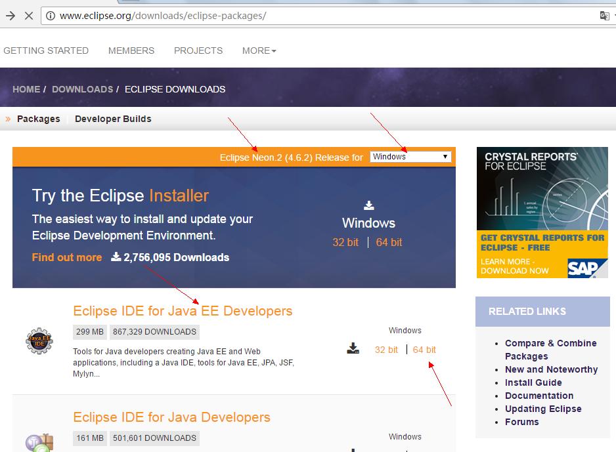Click the 501,601 DOWNLOADS label

point(154,438)
